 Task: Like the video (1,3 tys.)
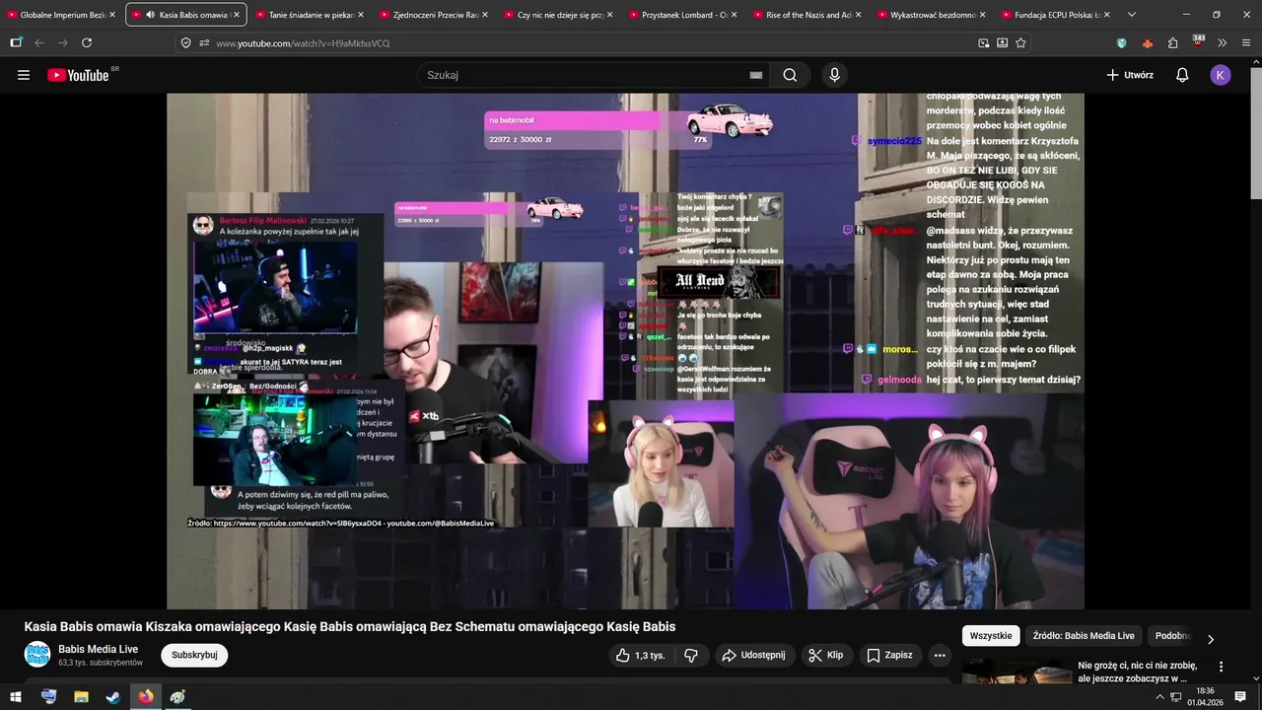coord(640,655)
